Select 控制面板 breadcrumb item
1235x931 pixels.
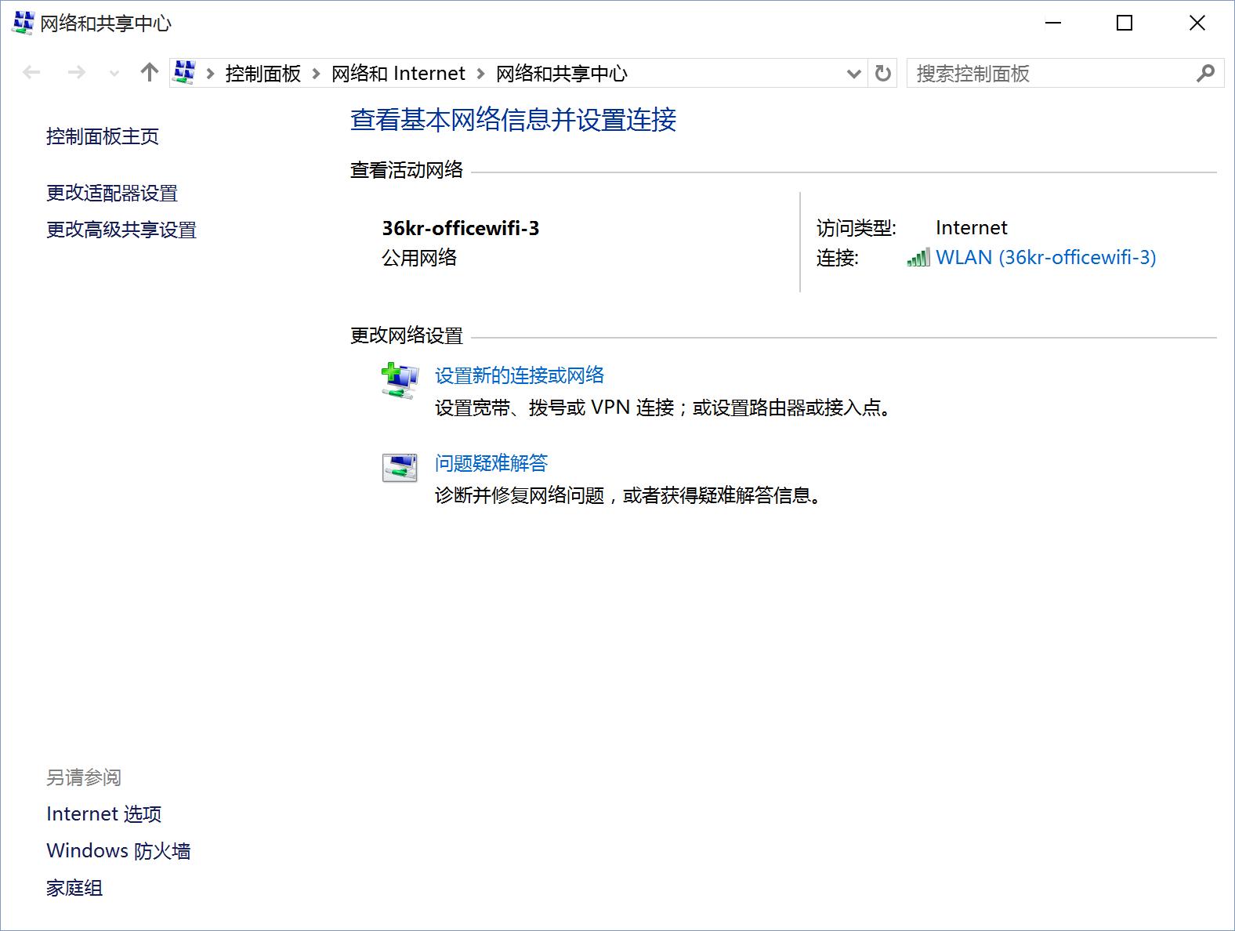(263, 74)
